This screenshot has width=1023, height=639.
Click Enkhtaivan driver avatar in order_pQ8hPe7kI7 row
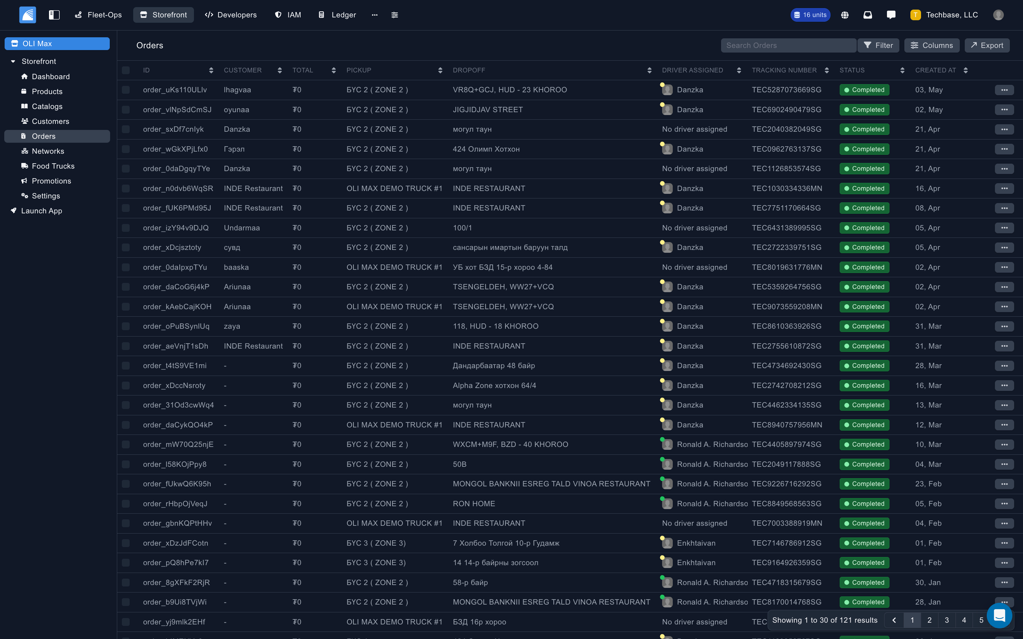click(667, 563)
